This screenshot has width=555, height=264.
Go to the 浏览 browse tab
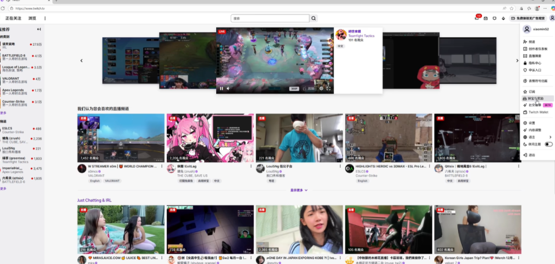pyautogui.click(x=33, y=18)
